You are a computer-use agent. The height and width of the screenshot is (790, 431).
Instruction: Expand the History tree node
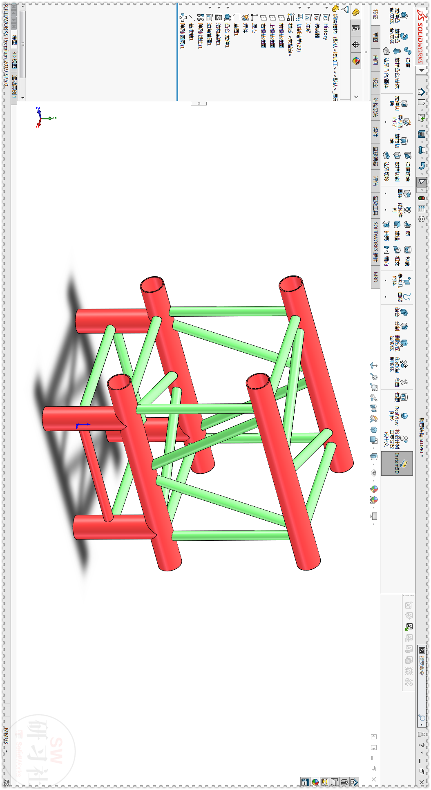326,8
